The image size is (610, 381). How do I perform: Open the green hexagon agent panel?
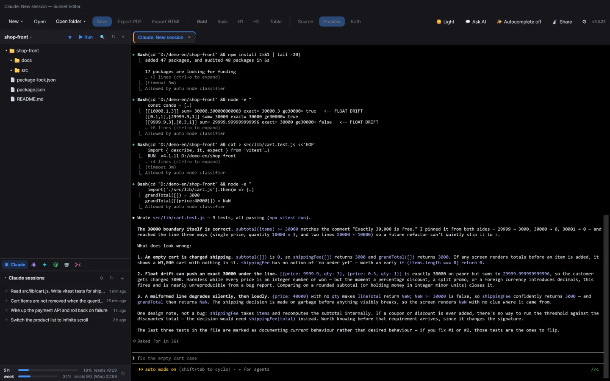pyautogui.click(x=55, y=265)
